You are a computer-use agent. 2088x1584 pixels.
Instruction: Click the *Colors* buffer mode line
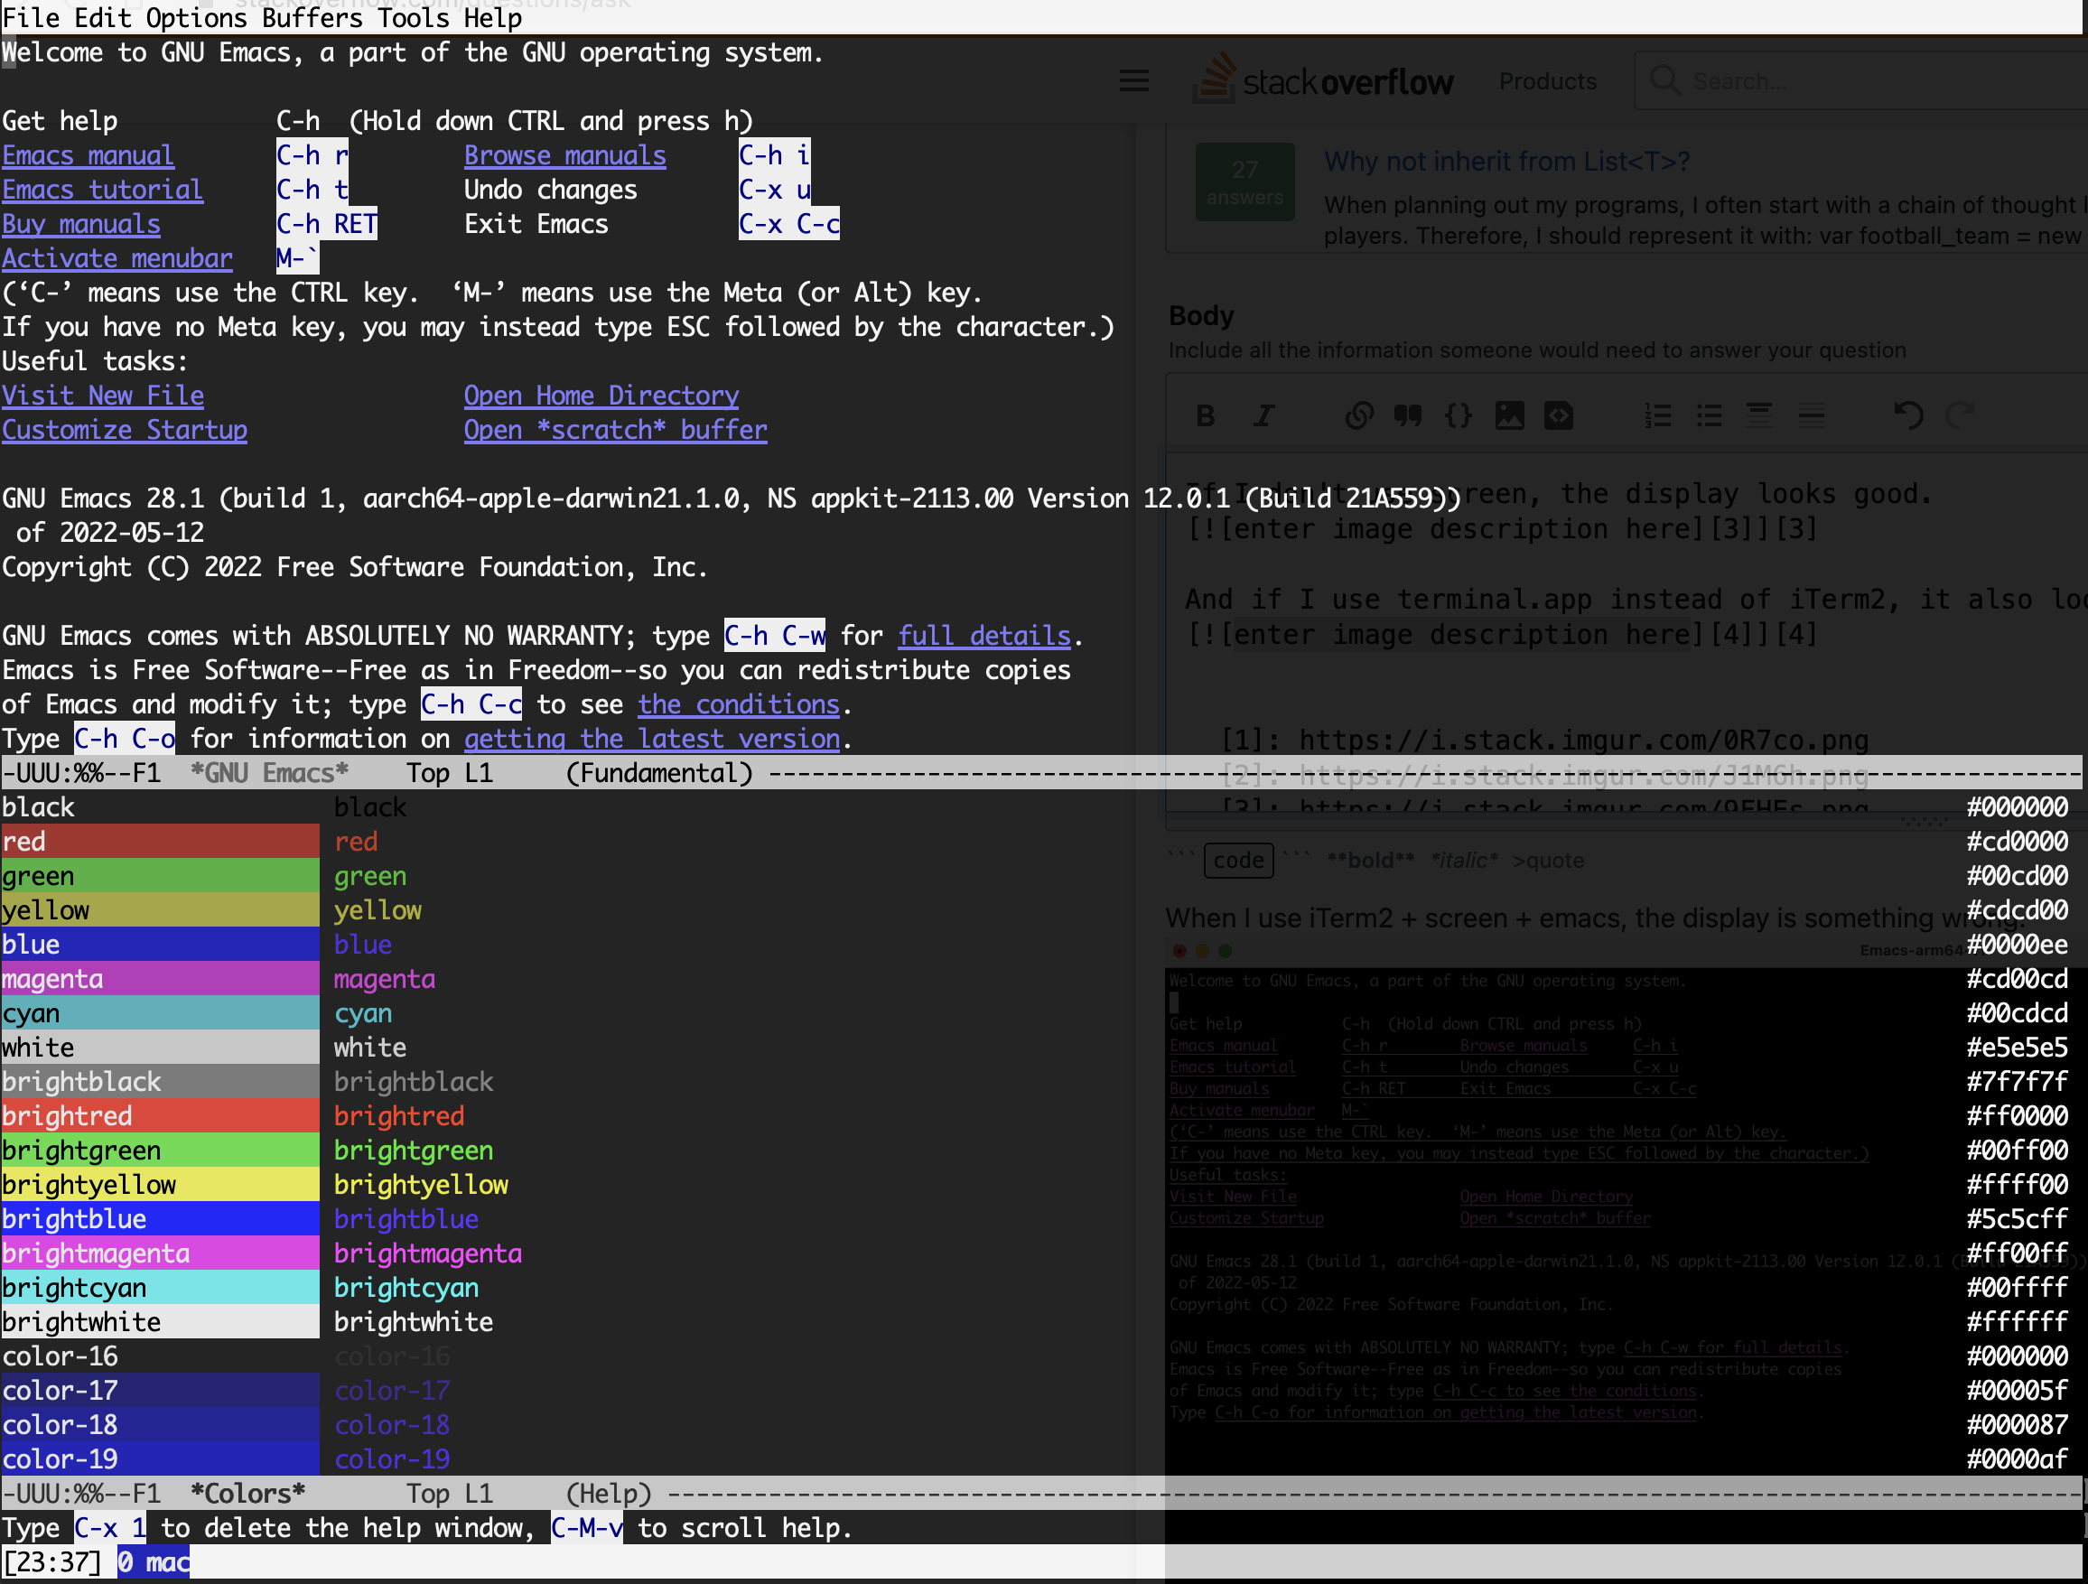point(1042,1493)
